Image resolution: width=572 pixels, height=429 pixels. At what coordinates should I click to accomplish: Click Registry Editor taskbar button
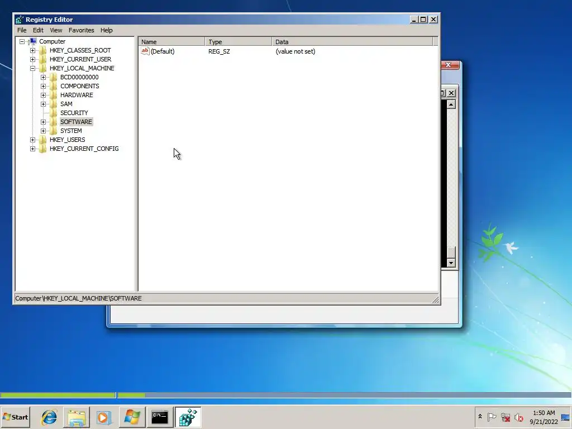pyautogui.click(x=188, y=417)
